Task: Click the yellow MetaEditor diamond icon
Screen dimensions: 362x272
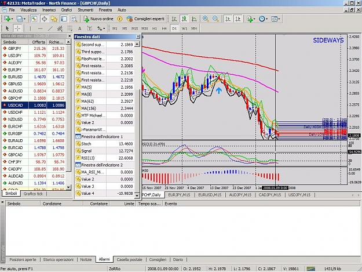Action: (119, 19)
